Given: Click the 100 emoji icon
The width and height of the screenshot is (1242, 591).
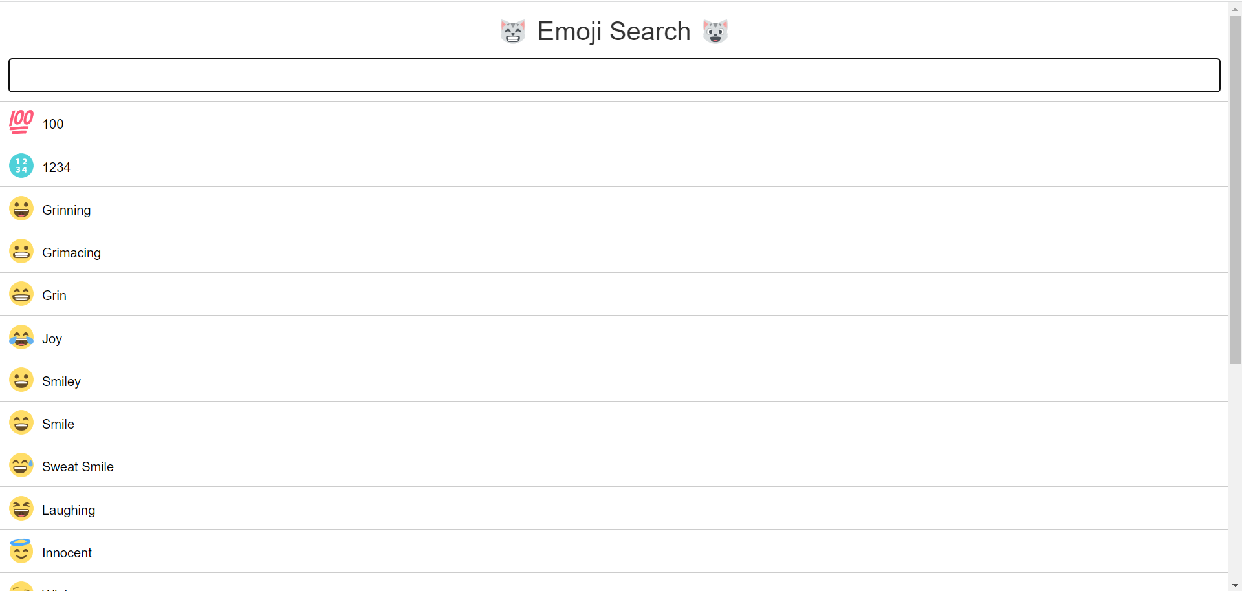Looking at the screenshot, I should click(20, 122).
